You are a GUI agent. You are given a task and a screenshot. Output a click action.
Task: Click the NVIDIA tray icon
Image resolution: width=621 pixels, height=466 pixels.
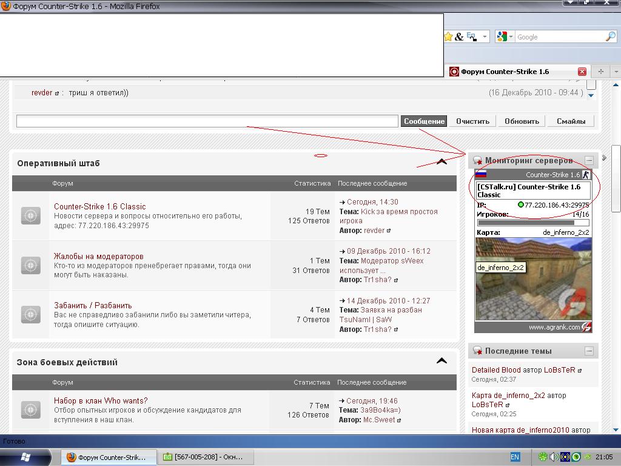pyautogui.click(x=587, y=457)
